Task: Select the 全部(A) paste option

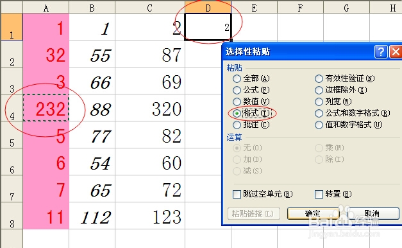Action: click(251, 78)
